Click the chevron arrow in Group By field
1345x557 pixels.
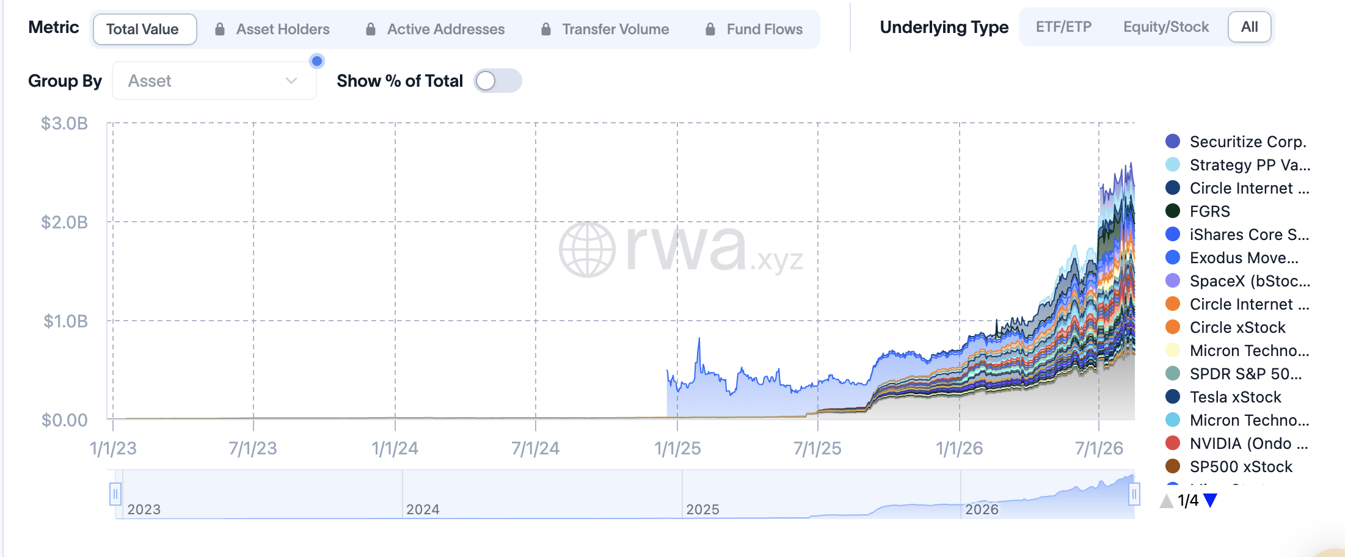click(291, 81)
